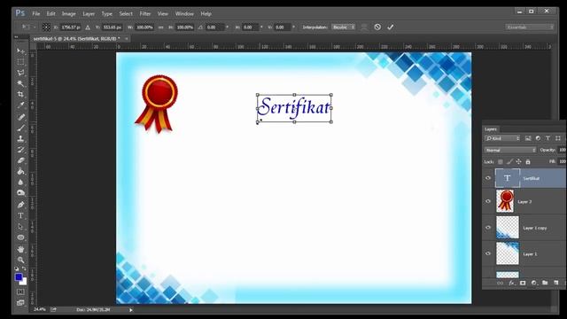The width and height of the screenshot is (567, 319).
Task: Select the Clone Stamp tool
Action: [20, 138]
